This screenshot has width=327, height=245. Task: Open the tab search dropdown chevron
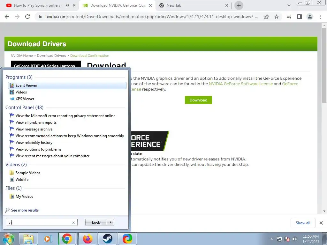pyautogui.click(x=289, y=5)
